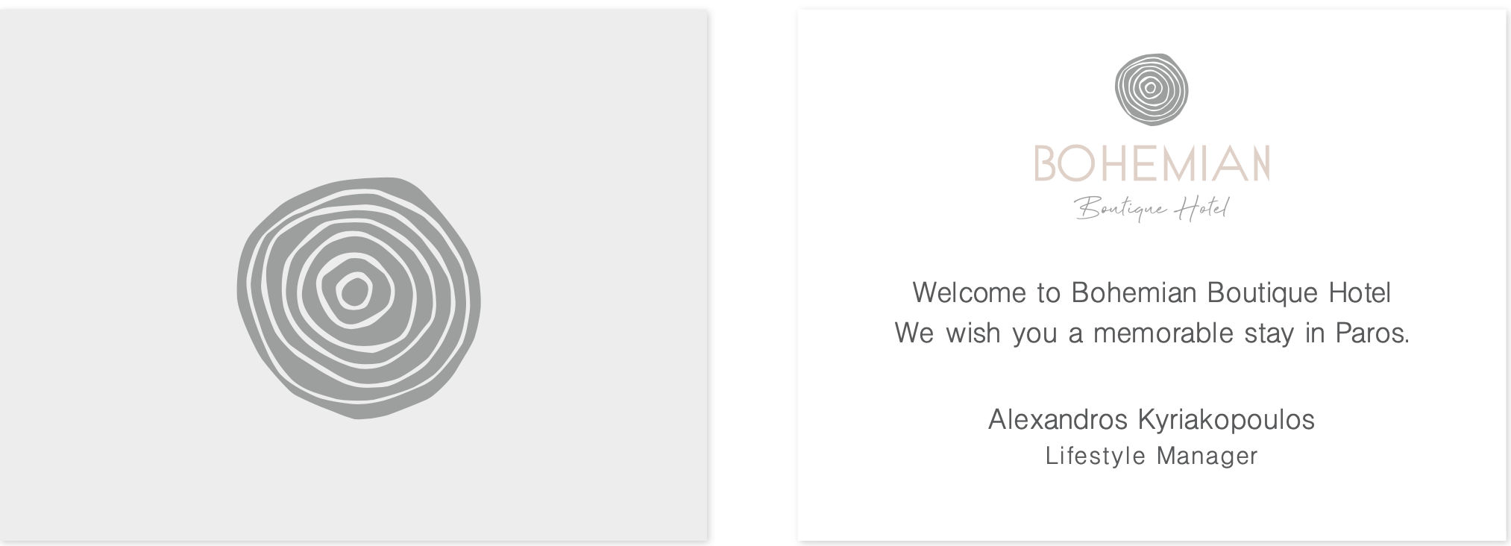The image size is (1511, 546).
Task: Click the surname "Kyriakopoulos"
Action: pos(1225,419)
